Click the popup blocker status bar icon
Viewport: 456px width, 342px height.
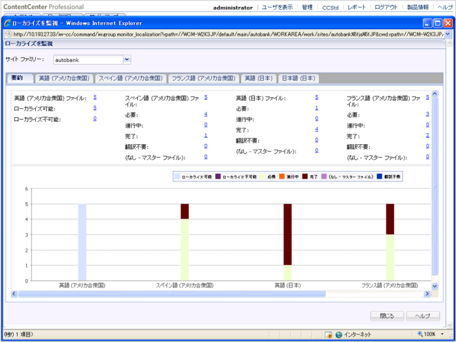pos(328,334)
